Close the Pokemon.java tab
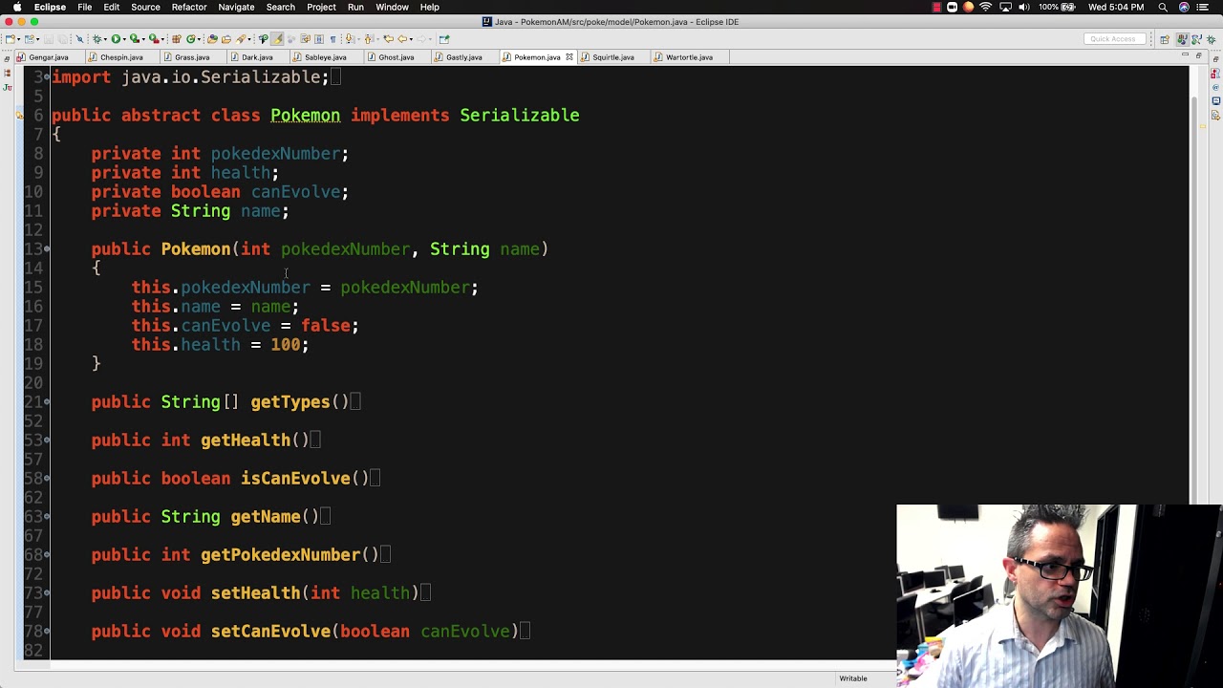Viewport: 1223px width, 688px height. coord(569,57)
